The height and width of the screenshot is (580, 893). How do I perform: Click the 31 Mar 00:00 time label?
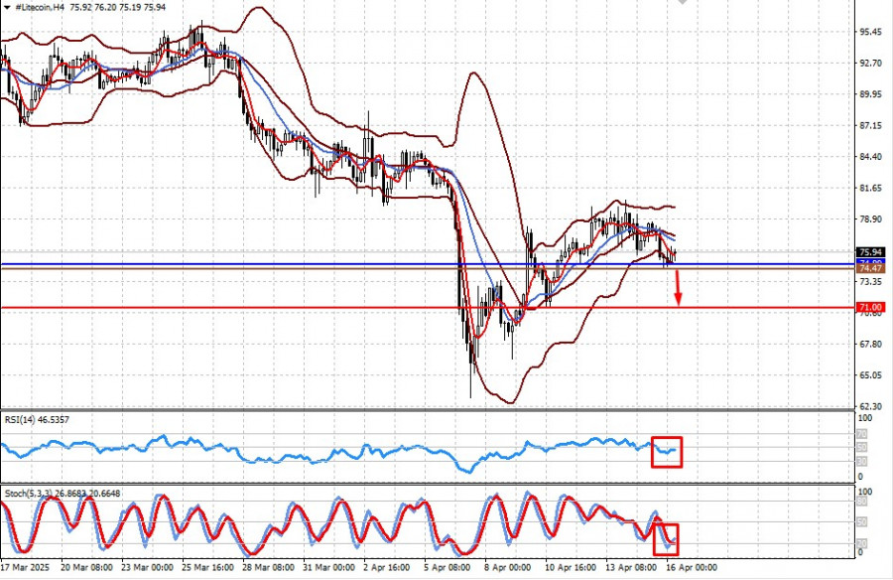coord(329,568)
